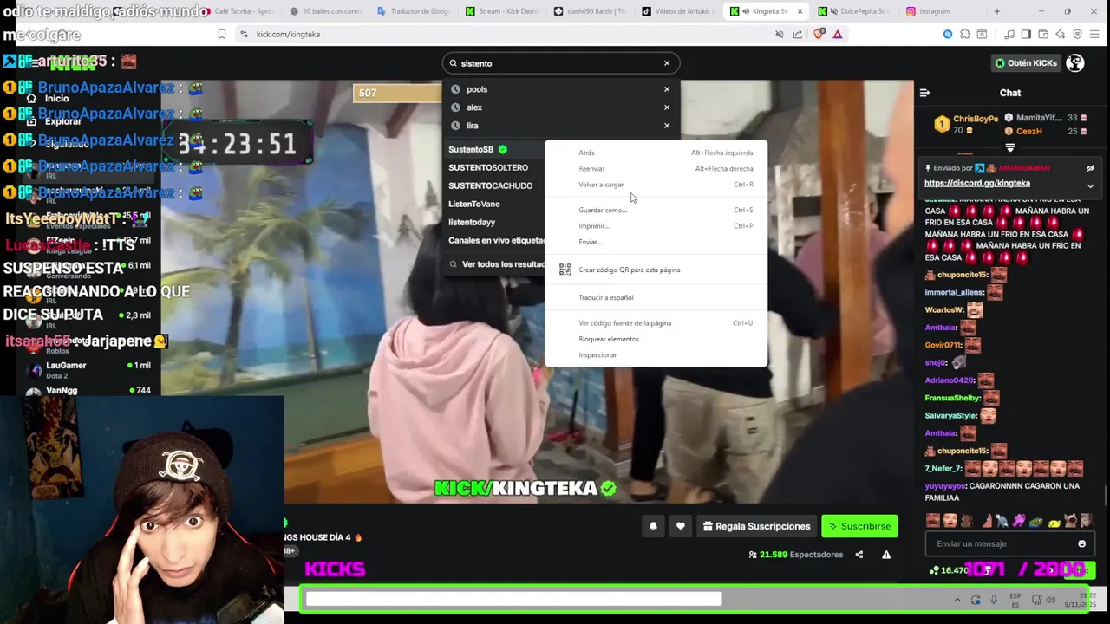Clear the search field with its X

(667, 63)
